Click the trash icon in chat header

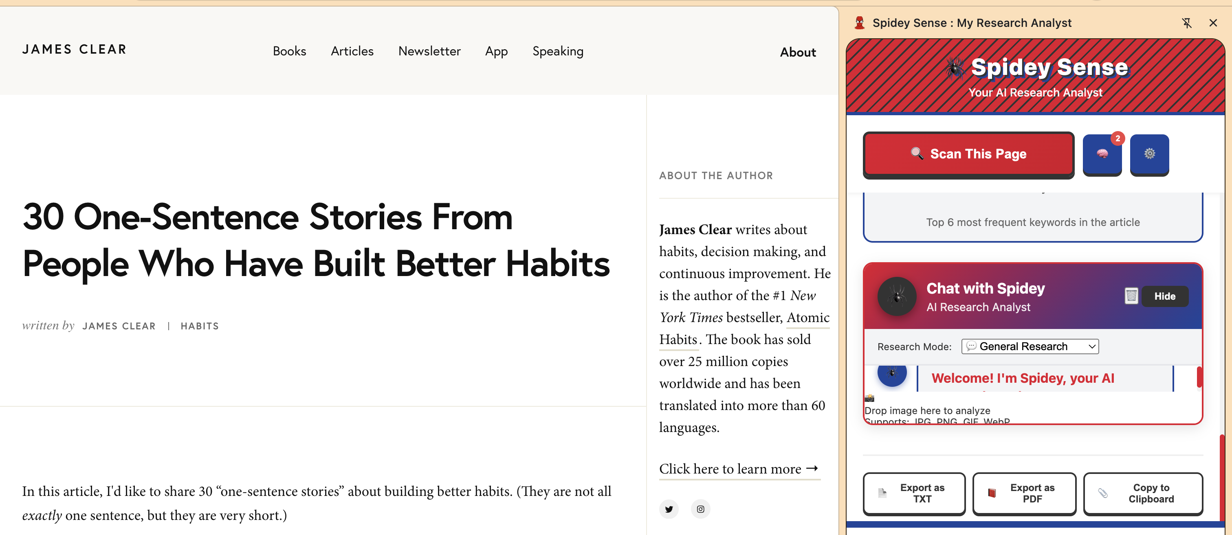(x=1131, y=296)
